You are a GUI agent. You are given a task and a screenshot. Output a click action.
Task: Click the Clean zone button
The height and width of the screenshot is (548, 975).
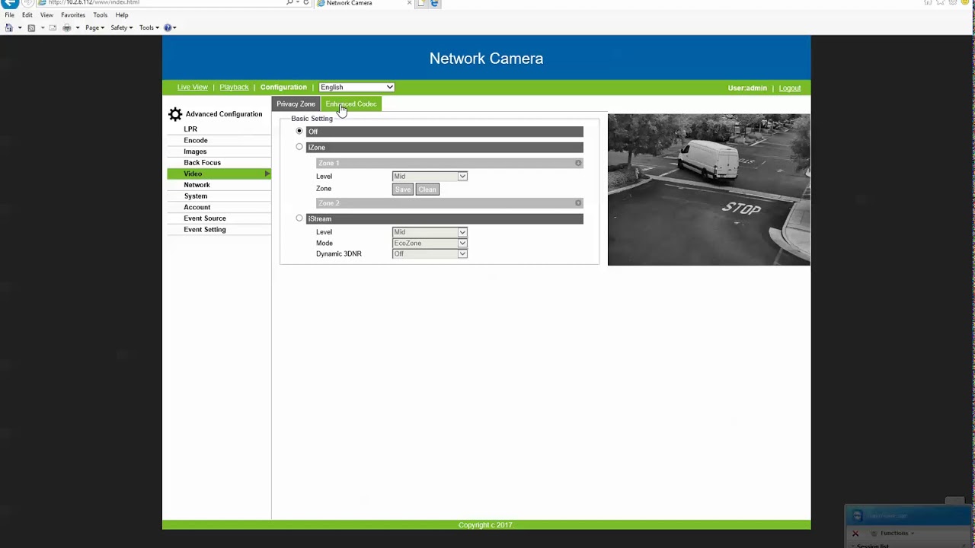click(427, 190)
